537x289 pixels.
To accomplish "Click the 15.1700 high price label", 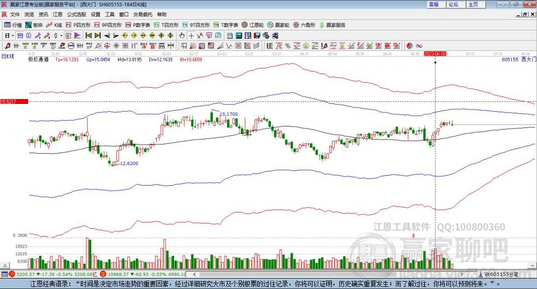I will click(x=229, y=114).
